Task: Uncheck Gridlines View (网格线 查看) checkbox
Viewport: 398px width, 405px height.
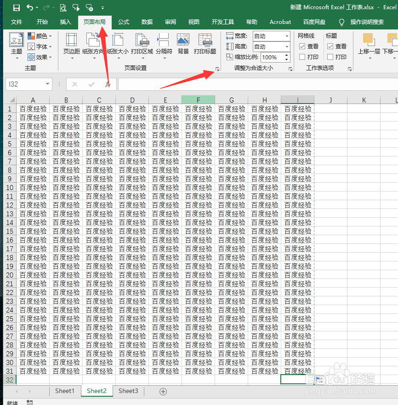Action: tap(302, 46)
